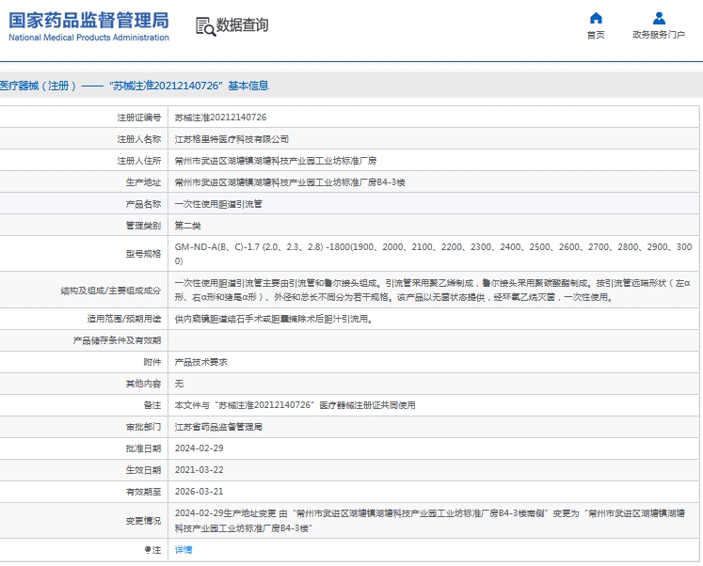Click the 首页 text label

click(x=596, y=35)
